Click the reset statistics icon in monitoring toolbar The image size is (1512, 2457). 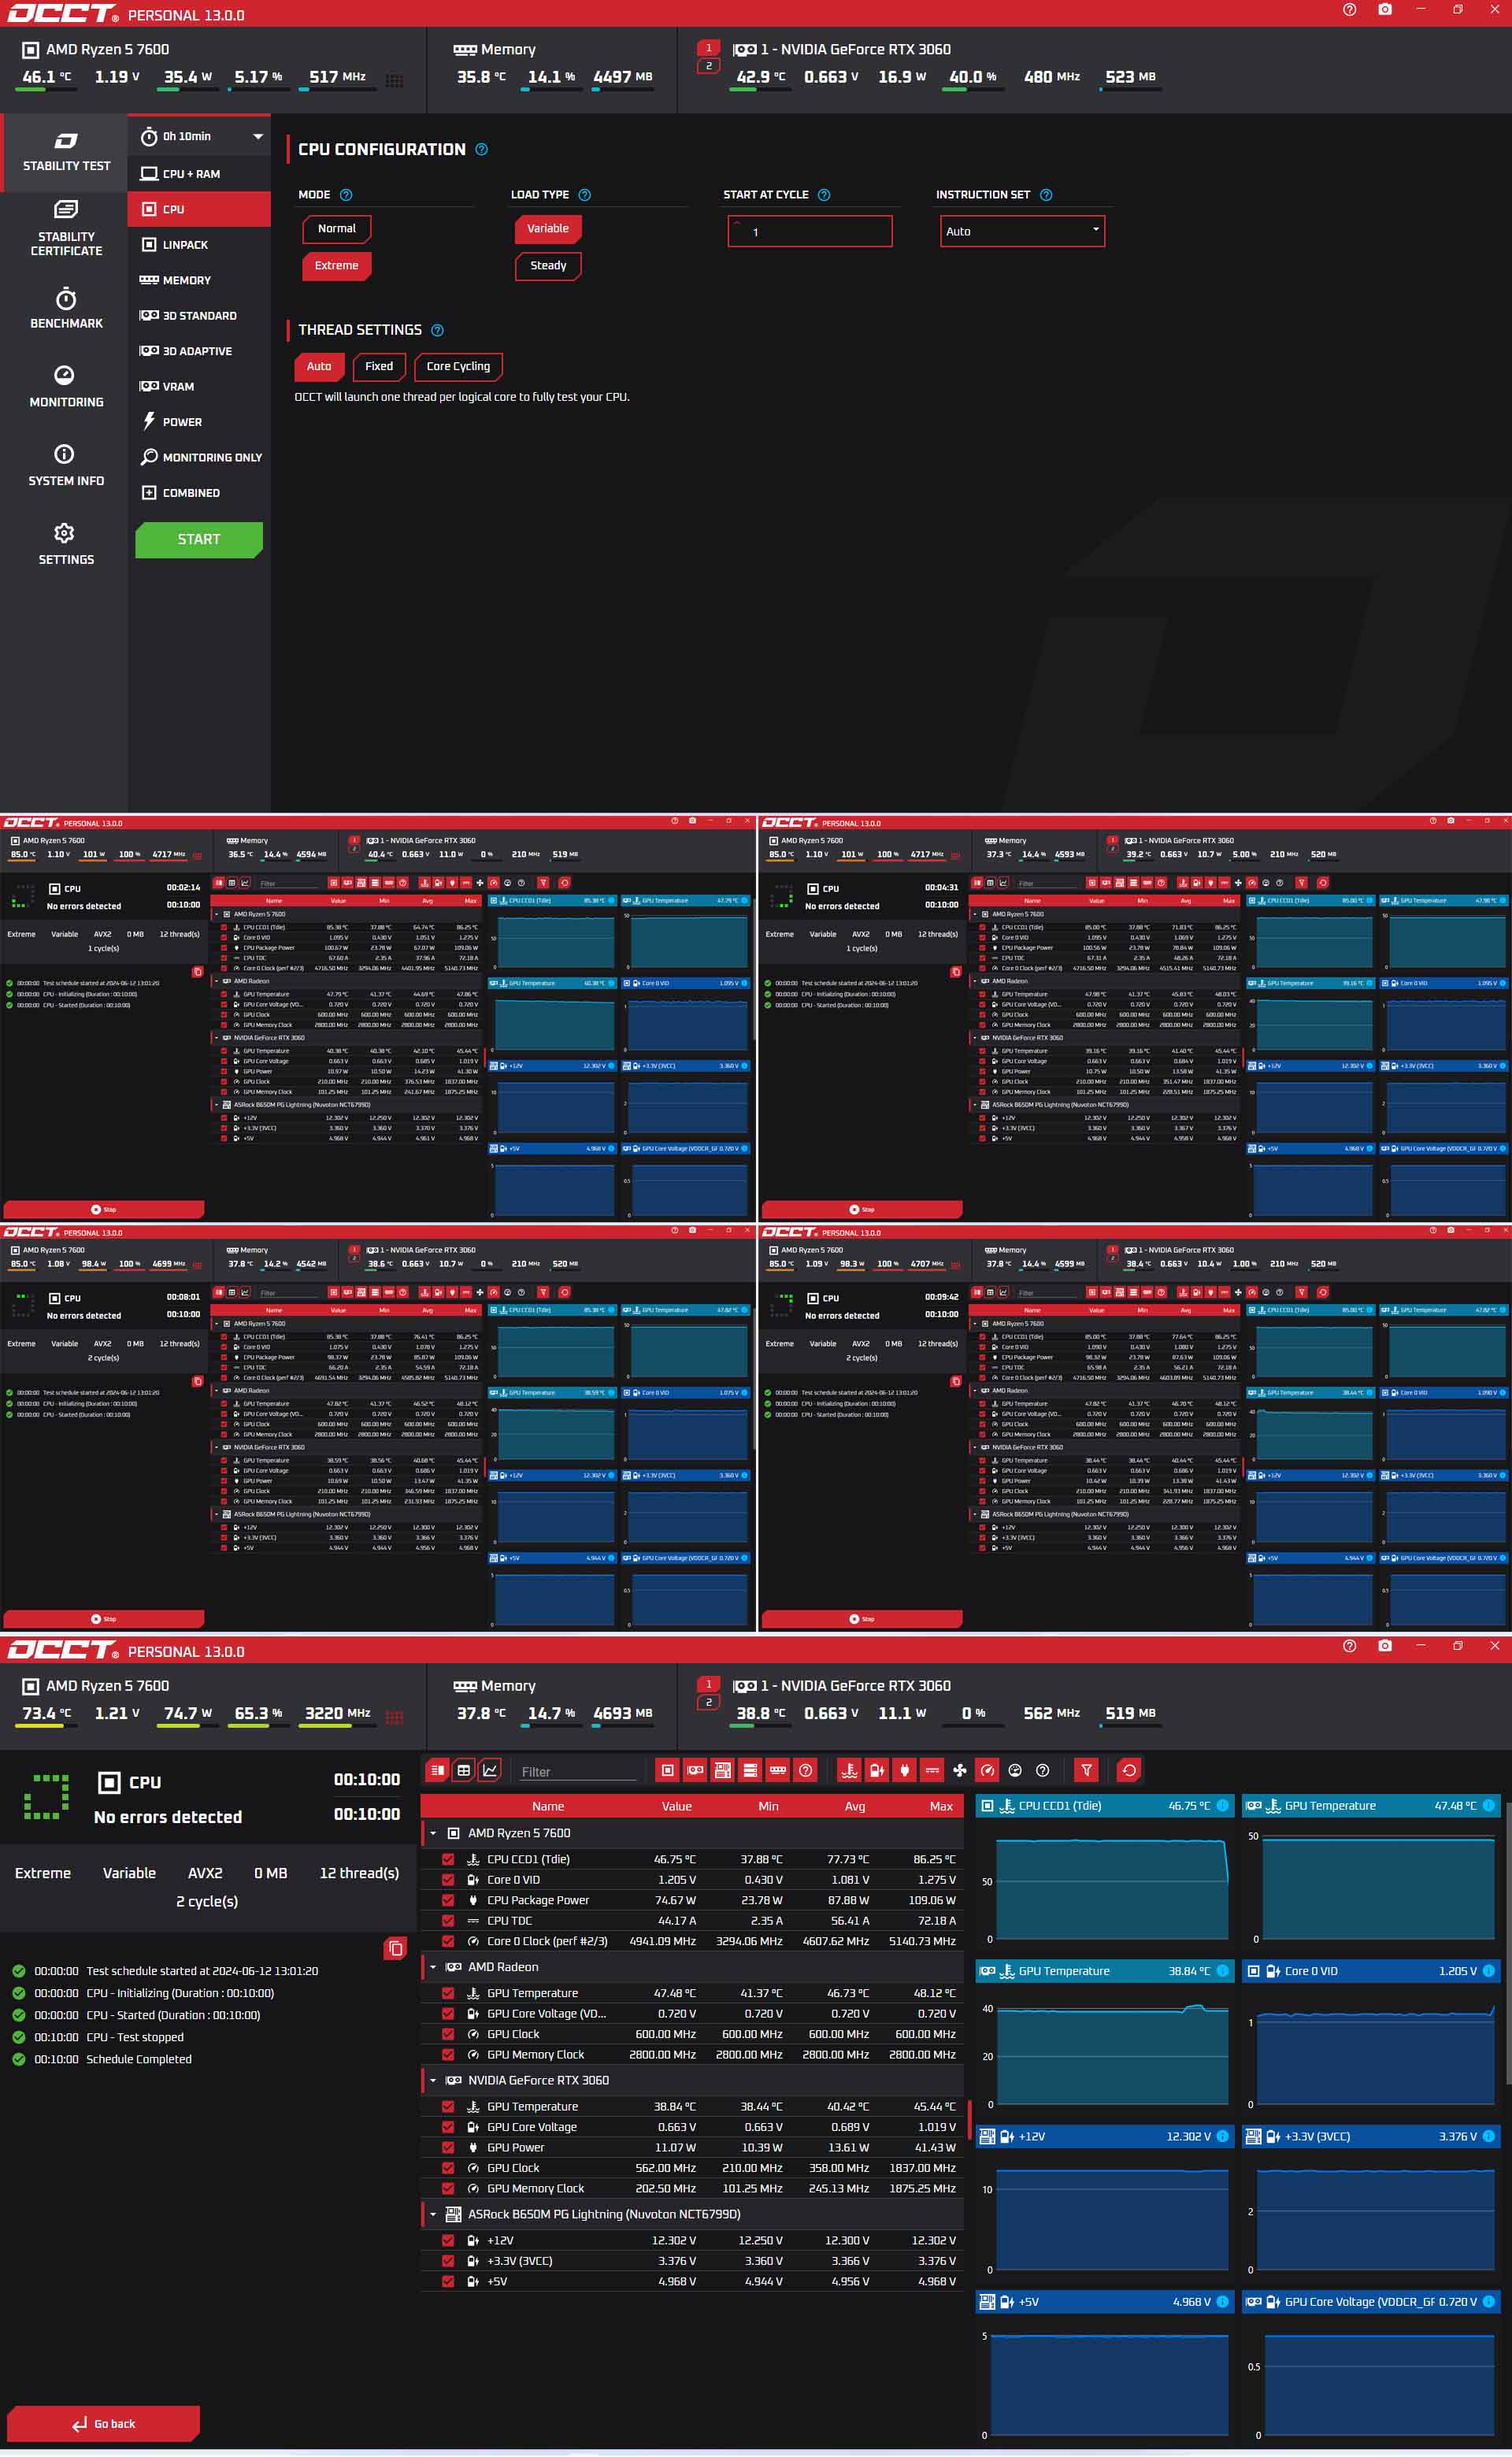pos(1129,1770)
